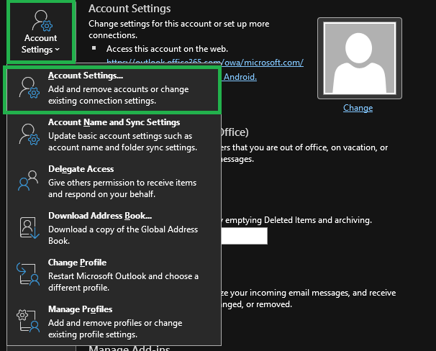This screenshot has width=436, height=351.
Task: Choose Change Profile menu item
Action: point(112,275)
